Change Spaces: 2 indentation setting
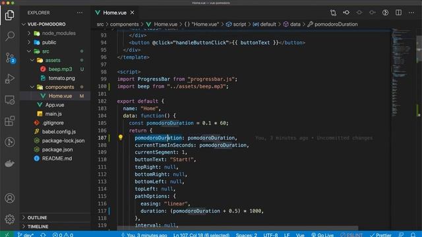422x237 pixels. [246, 234]
